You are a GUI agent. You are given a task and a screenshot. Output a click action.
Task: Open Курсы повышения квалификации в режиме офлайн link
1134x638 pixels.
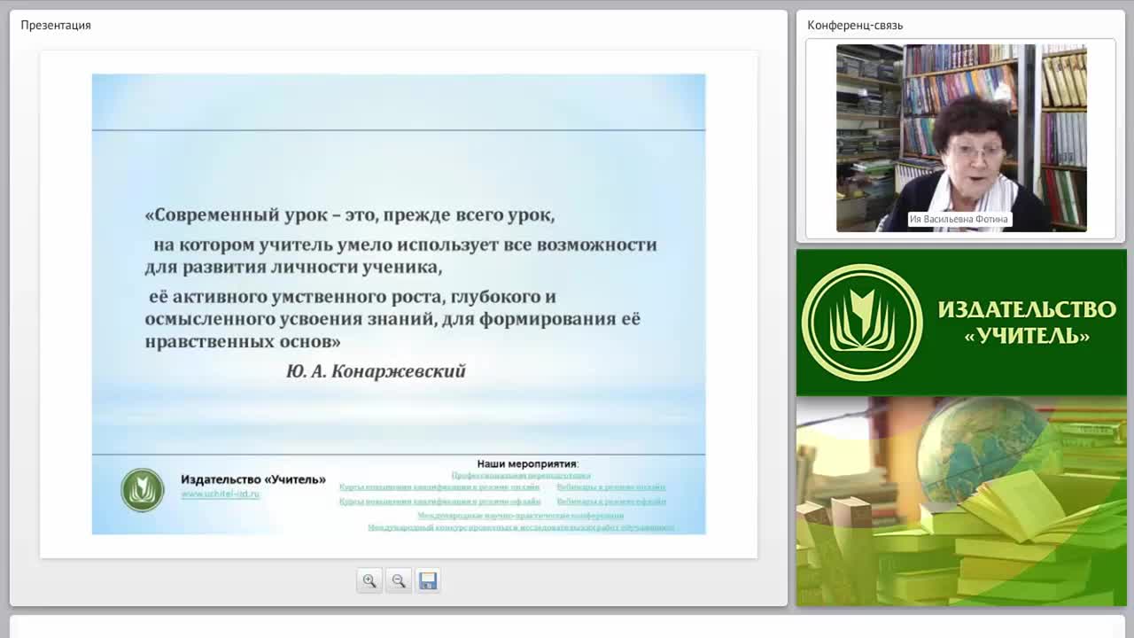tap(440, 502)
